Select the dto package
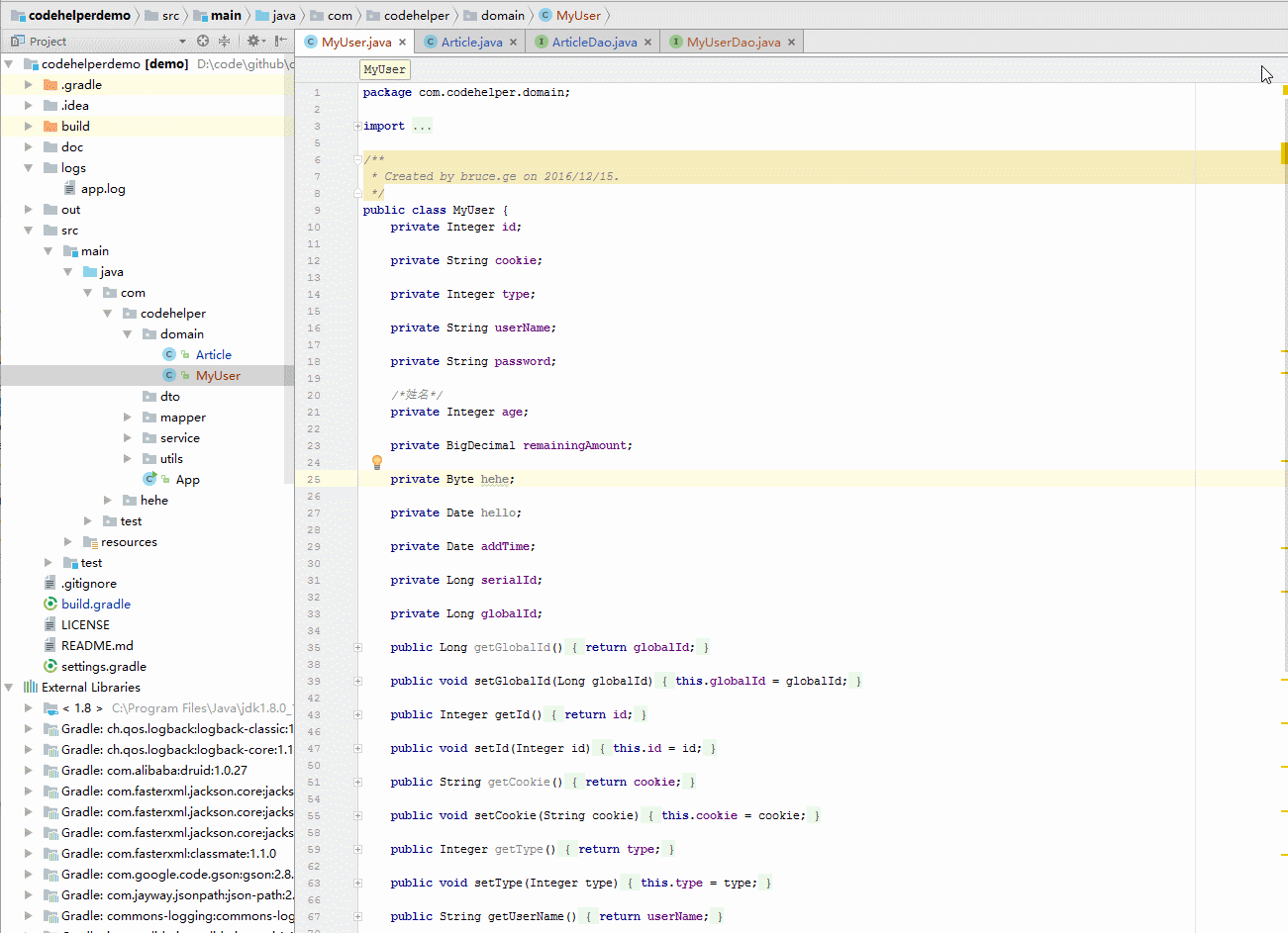This screenshot has height=933, width=1288. tap(169, 396)
